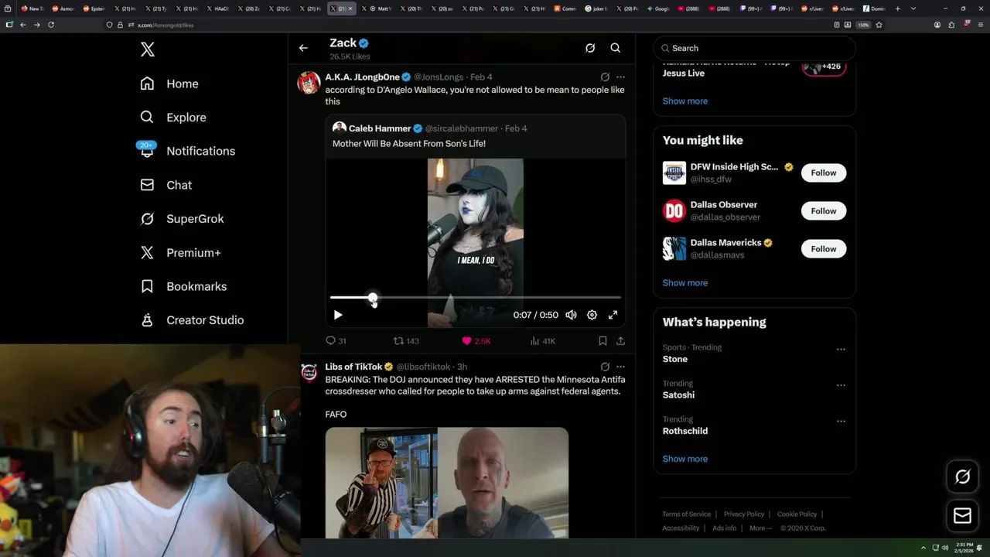Open the Search input field
This screenshot has width=990, height=557.
754,48
